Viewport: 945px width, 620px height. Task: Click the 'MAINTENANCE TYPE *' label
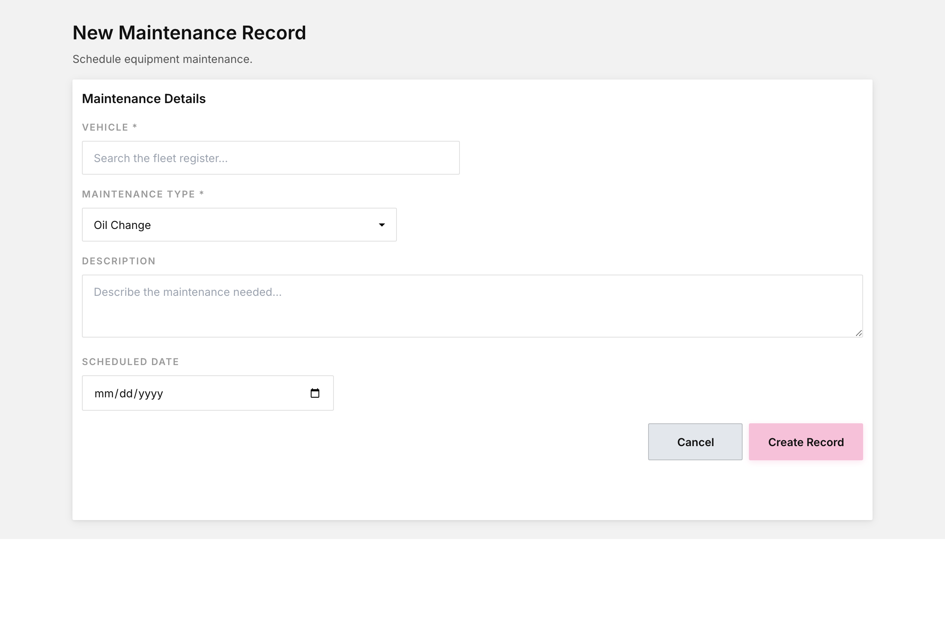[x=143, y=194]
